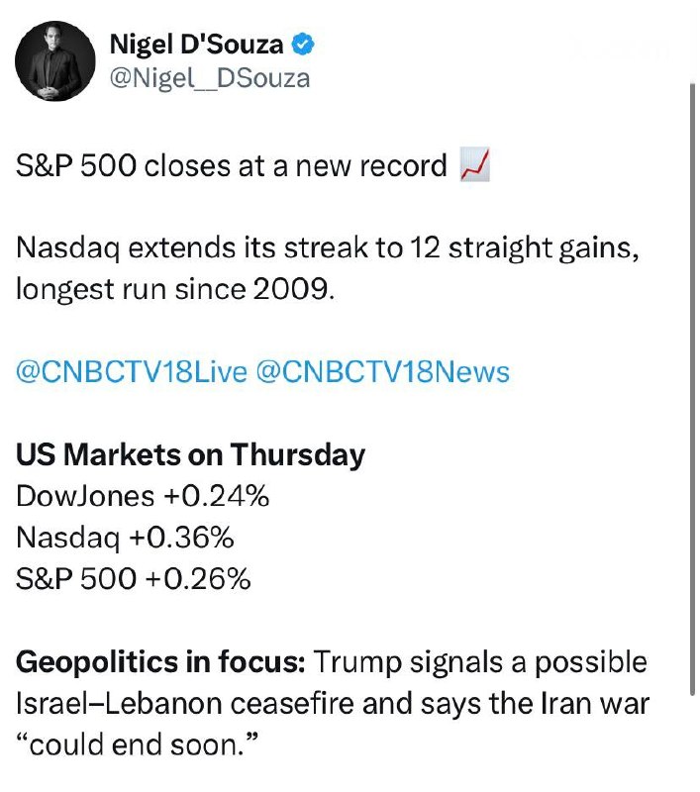Click the bold "Geopolitics in focus:" label
Image resolution: width=700 pixels, height=792 pixels.
point(162,661)
